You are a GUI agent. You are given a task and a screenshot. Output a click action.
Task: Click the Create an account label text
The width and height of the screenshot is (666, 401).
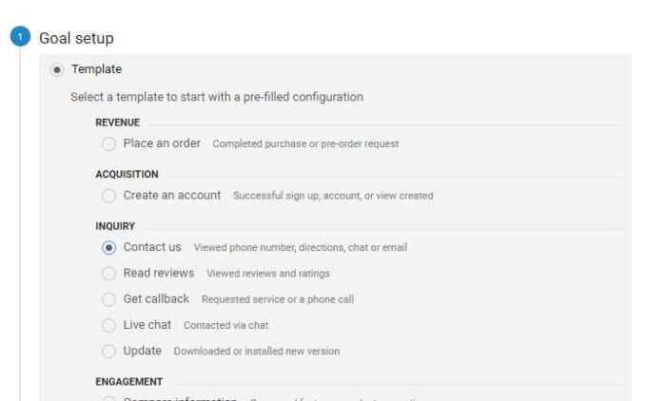click(172, 195)
